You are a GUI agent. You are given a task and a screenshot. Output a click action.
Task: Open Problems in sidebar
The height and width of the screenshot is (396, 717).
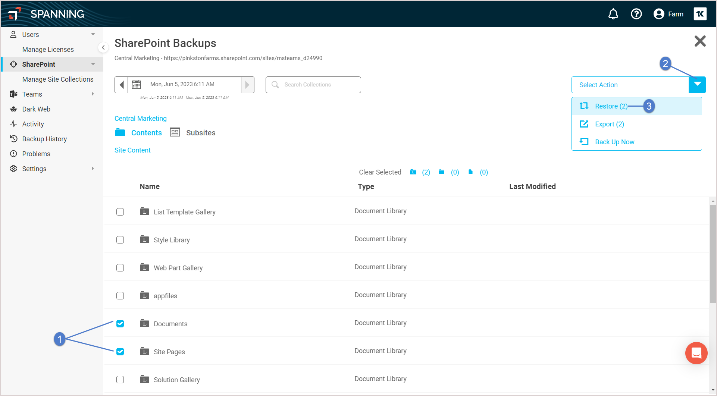36,154
